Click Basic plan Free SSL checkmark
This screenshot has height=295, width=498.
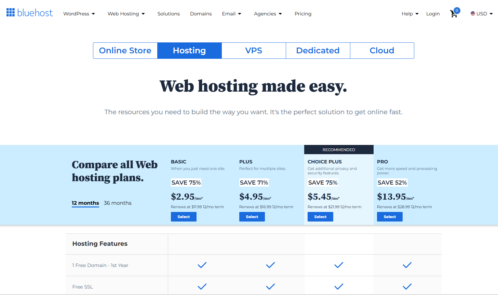202,286
